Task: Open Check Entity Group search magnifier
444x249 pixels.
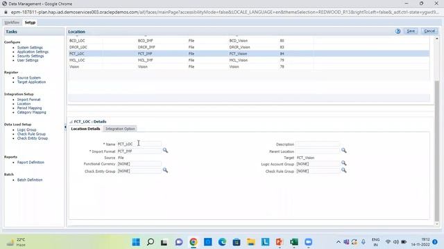Action: tap(165, 170)
